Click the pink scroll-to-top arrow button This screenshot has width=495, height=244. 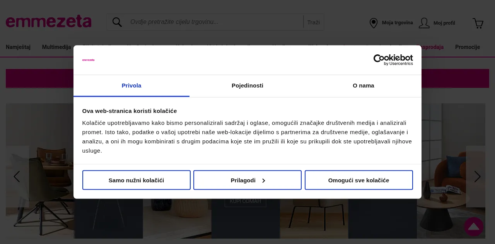474,227
